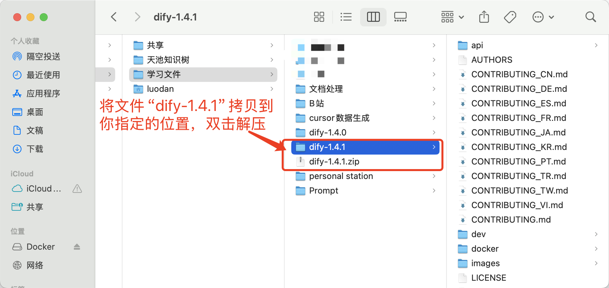Expand chevron beside 天池知识树
609x288 pixels.
click(272, 60)
